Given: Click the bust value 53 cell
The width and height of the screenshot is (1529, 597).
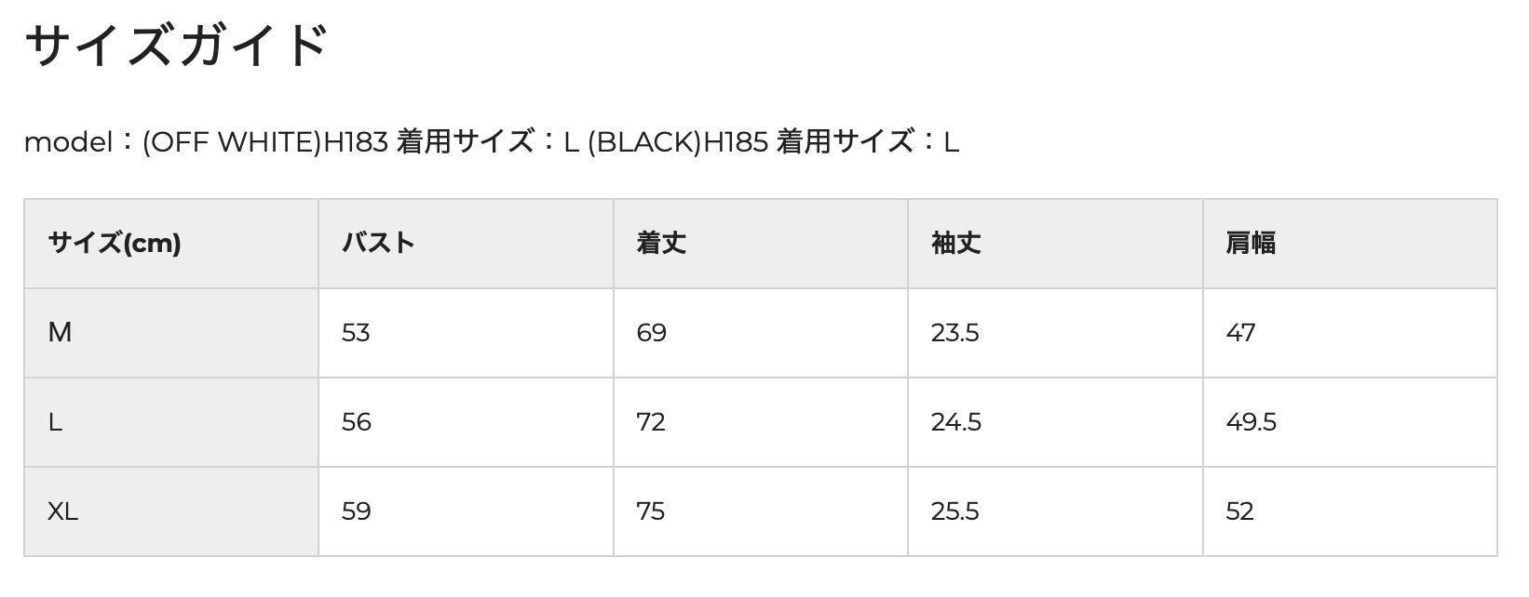Looking at the screenshot, I should [x=356, y=333].
